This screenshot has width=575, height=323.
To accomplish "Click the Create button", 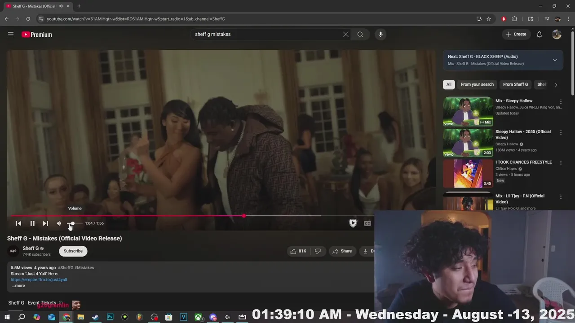I will coord(516,35).
